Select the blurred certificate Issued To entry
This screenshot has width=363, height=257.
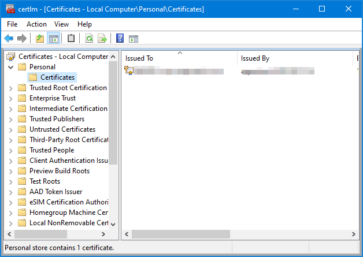click(179, 71)
